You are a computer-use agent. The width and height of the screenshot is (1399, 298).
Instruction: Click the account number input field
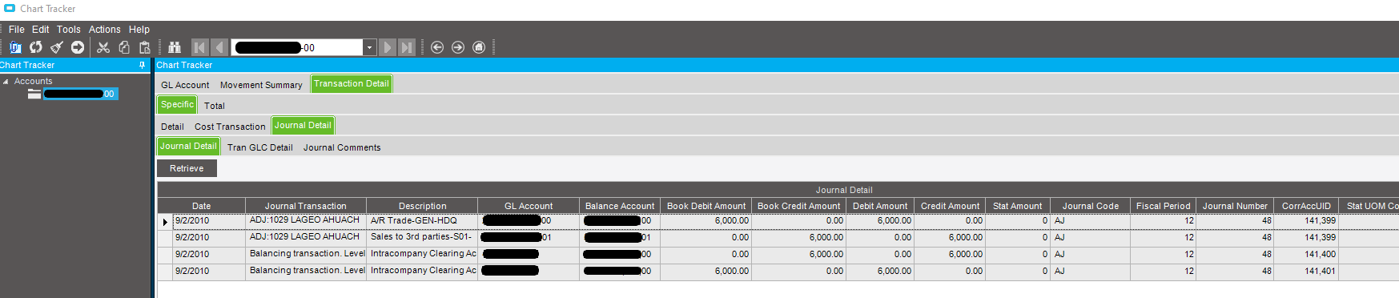point(297,47)
